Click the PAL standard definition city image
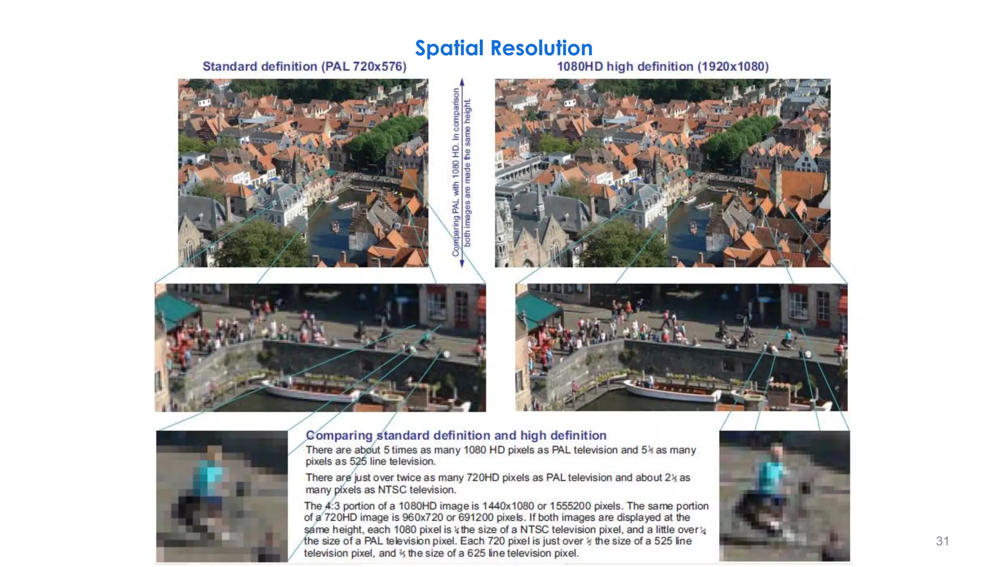This screenshot has height=567, width=1008. [303, 173]
